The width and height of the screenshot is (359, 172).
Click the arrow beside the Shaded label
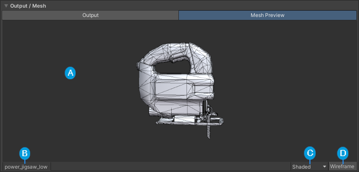[x=324, y=167]
